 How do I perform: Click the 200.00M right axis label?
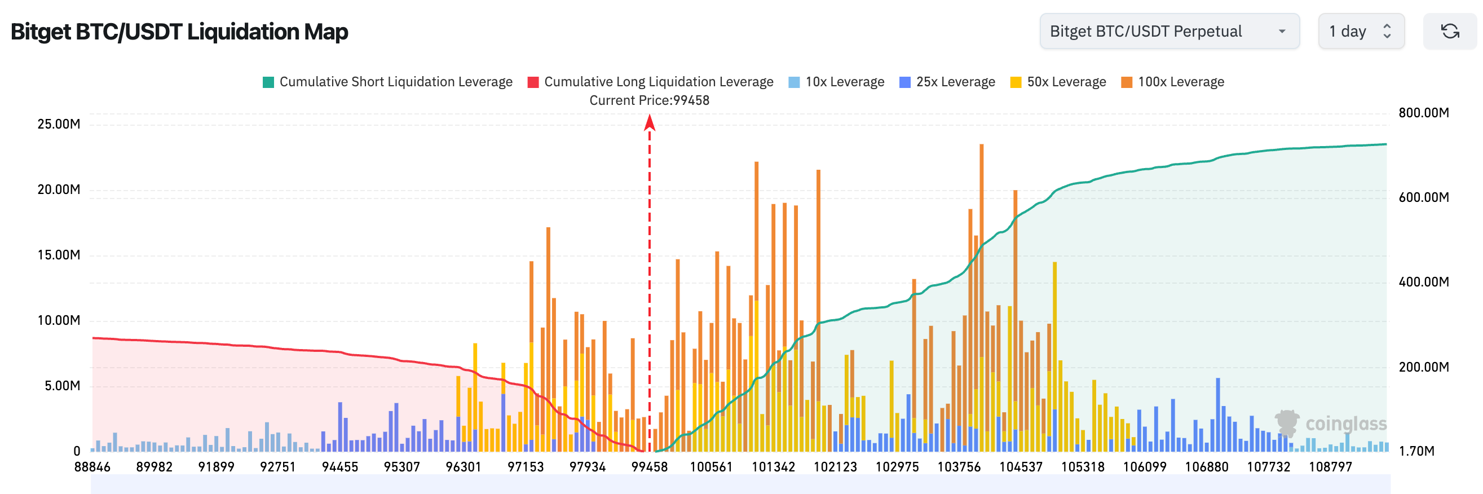coord(1424,367)
